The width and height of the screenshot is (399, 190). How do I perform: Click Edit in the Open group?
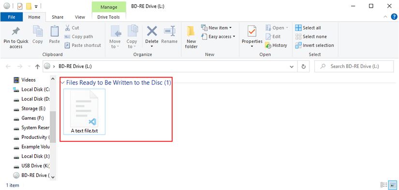pyautogui.click(x=273, y=37)
